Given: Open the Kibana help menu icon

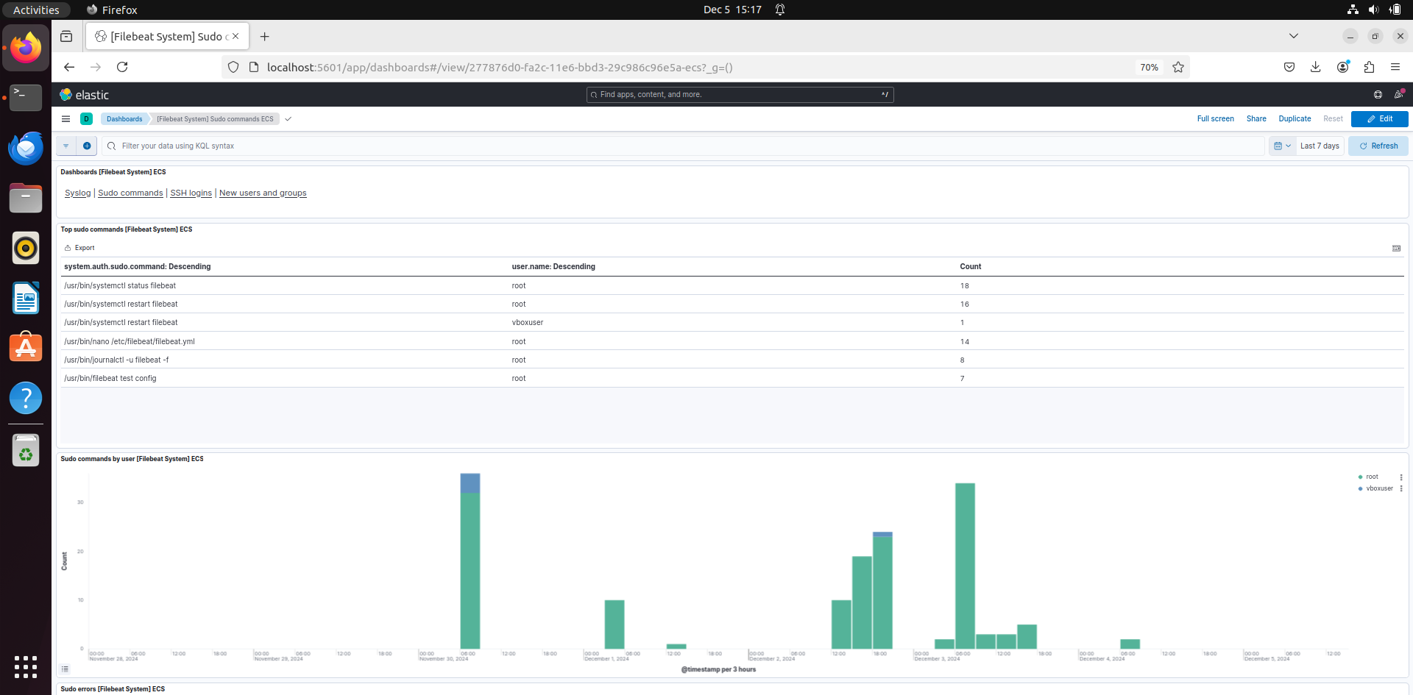Looking at the screenshot, I should pyautogui.click(x=1378, y=95).
